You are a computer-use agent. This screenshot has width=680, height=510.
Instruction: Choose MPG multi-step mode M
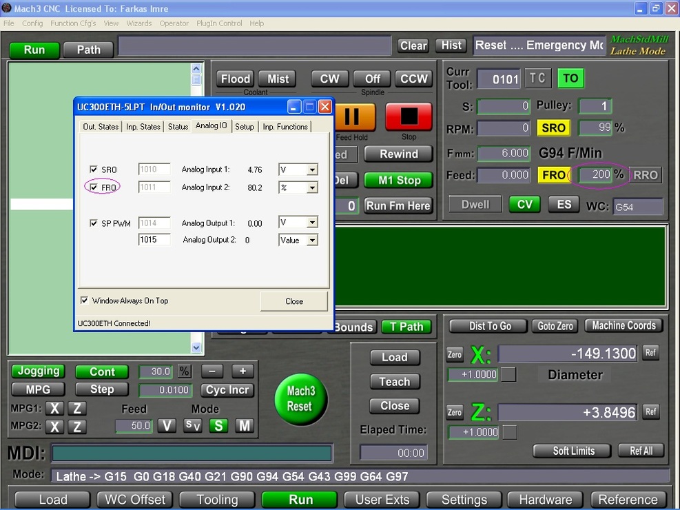245,426
